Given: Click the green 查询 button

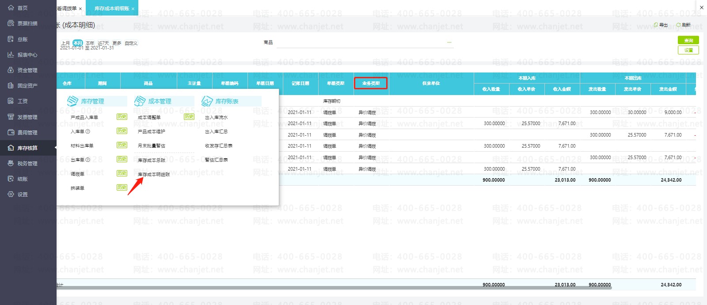Looking at the screenshot, I should click(688, 40).
